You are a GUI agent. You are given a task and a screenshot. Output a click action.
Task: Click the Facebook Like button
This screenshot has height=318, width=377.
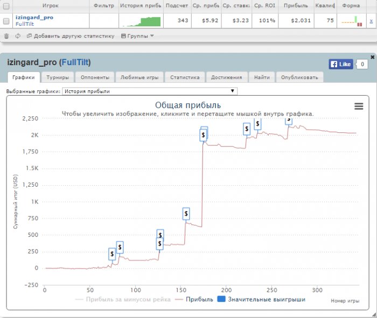341,64
